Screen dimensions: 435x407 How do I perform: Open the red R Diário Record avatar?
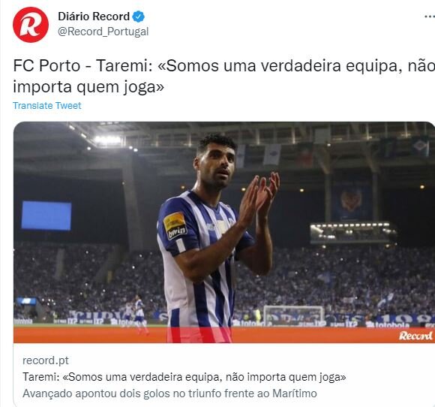[31, 25]
